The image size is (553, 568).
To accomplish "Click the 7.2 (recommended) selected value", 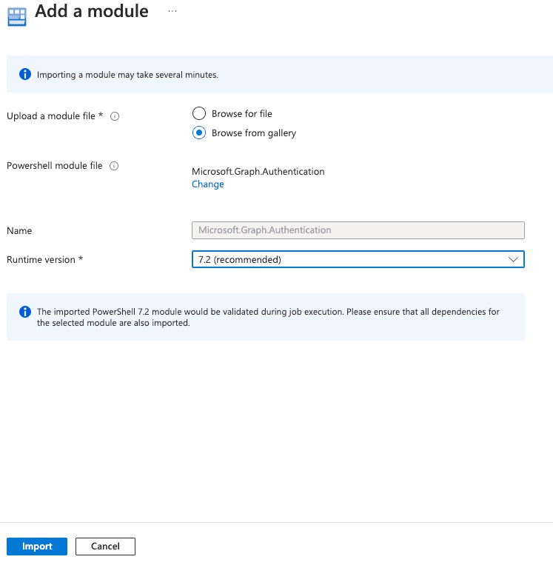I will (240, 259).
